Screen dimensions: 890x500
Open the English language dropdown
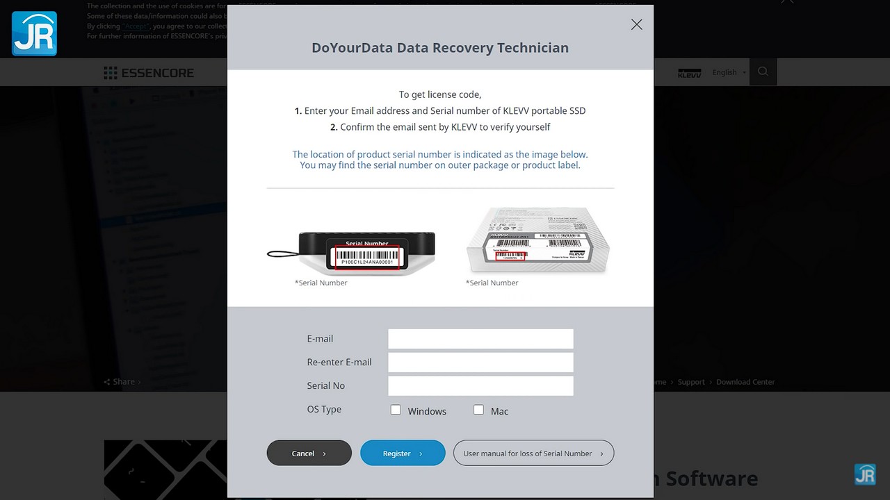(729, 72)
